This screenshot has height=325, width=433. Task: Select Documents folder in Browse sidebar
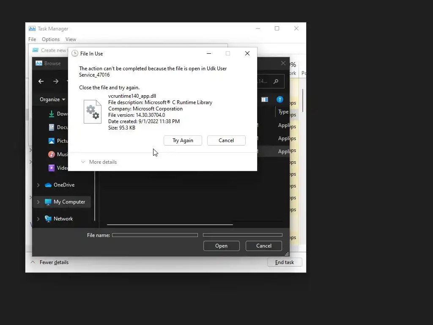58,127
